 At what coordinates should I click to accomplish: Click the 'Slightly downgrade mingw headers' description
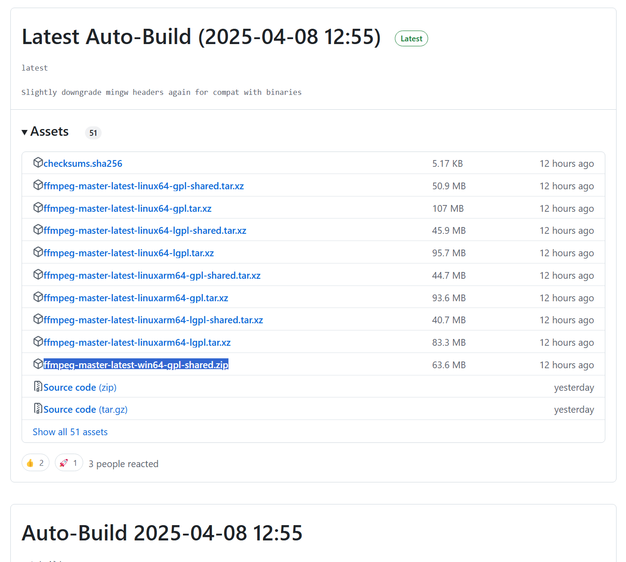click(x=161, y=92)
